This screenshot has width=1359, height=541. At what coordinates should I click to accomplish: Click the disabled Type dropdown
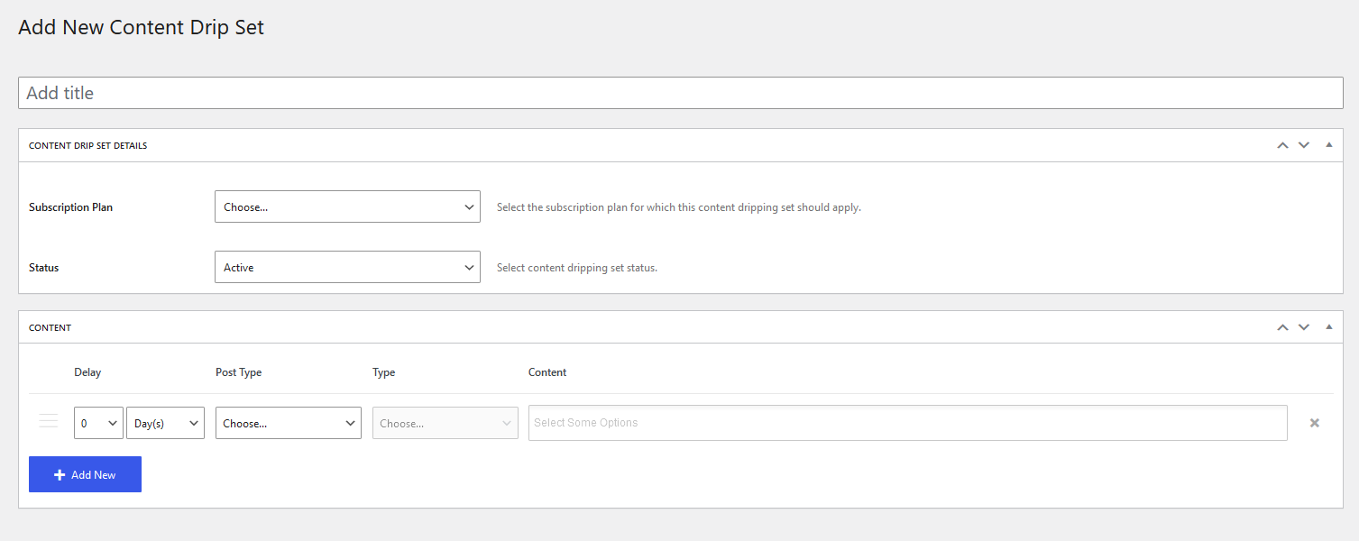point(445,423)
